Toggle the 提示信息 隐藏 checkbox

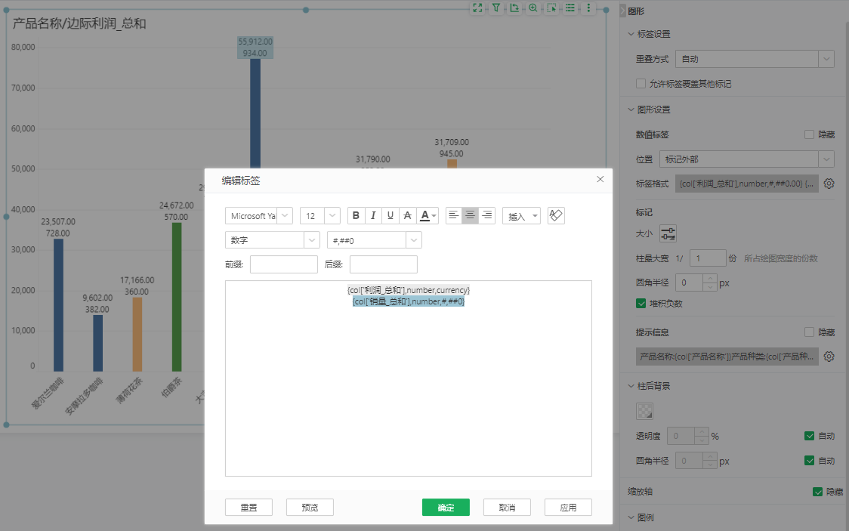click(810, 332)
